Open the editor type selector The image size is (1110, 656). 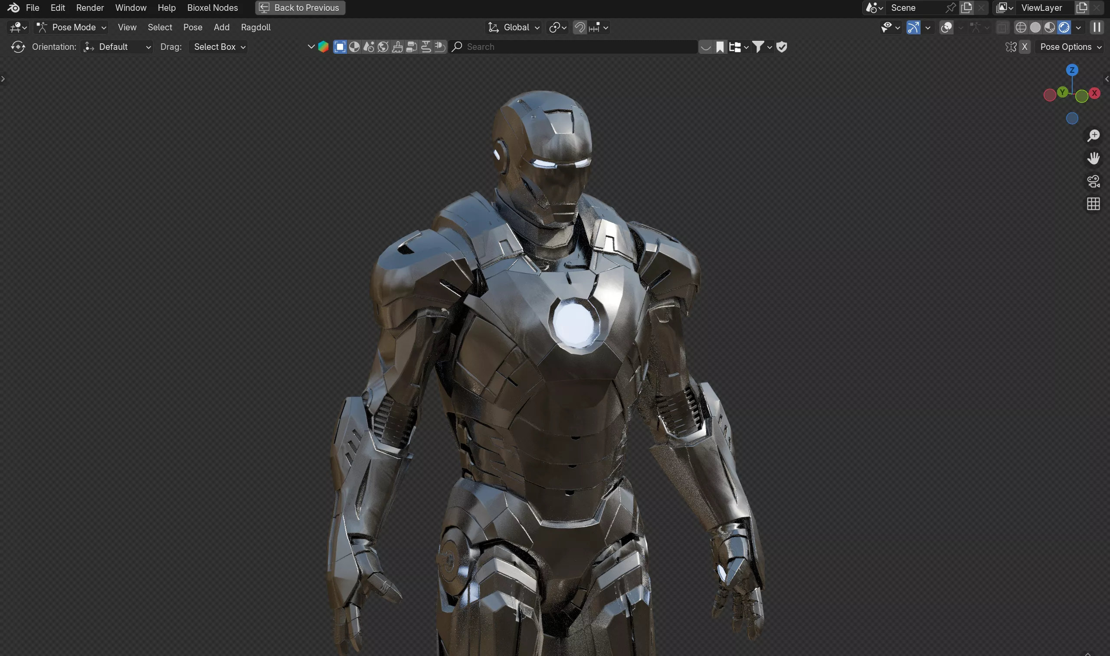pos(18,27)
